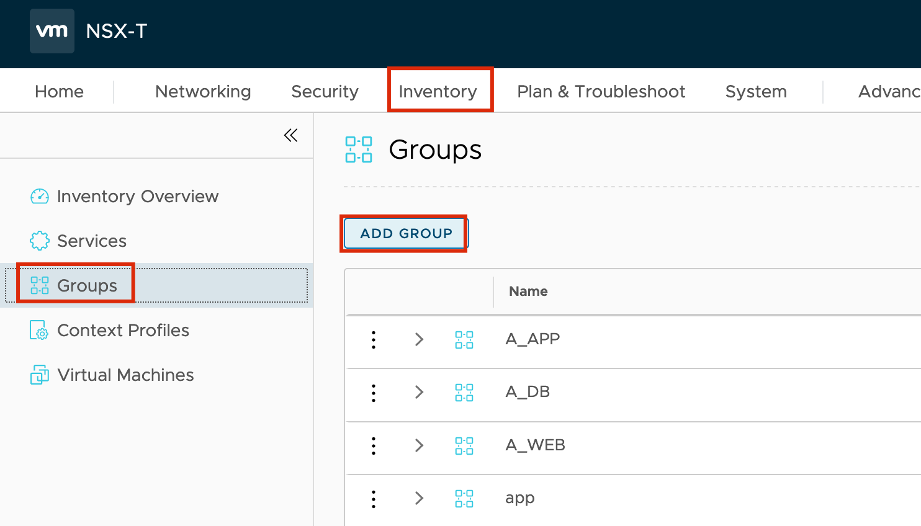Expand the A_APP group row
The width and height of the screenshot is (921, 526).
tap(420, 339)
